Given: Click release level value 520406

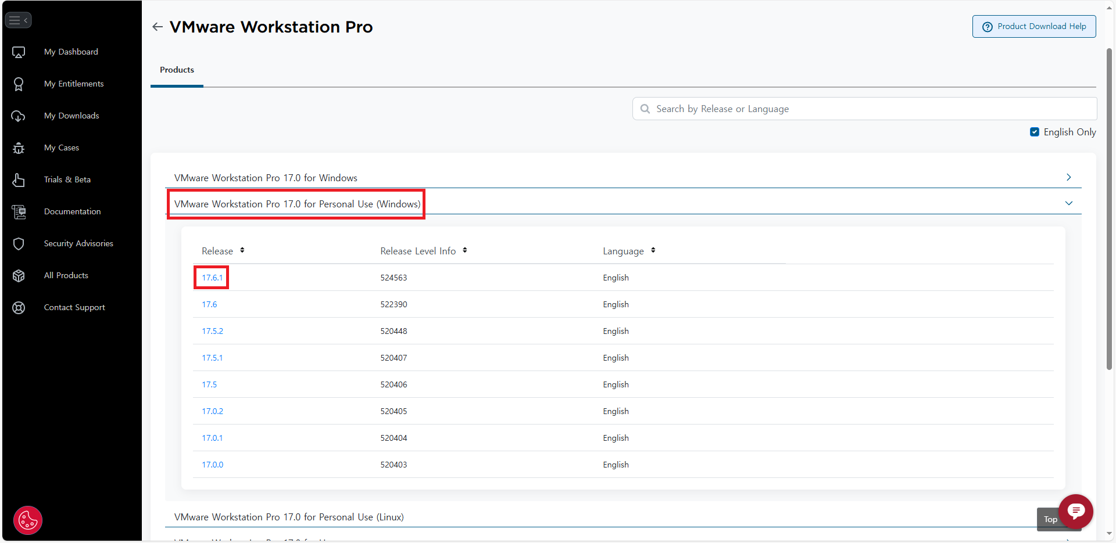Looking at the screenshot, I should coord(394,384).
